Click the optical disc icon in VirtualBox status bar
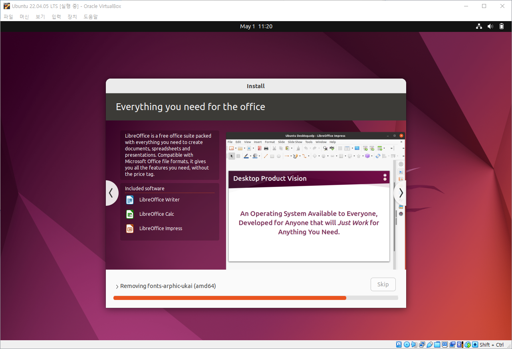 (x=407, y=345)
